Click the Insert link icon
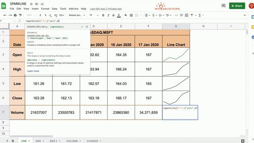This screenshot has height=143, width=254. pos(176,15)
